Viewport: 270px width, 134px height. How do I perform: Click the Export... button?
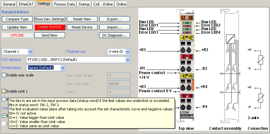coord(115,19)
